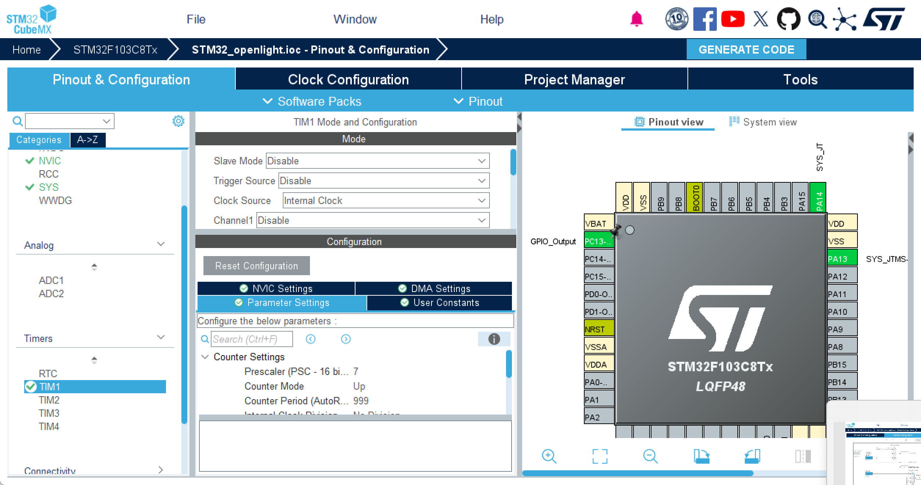Image resolution: width=921 pixels, height=485 pixels.
Task: Click STM32F103C8Tx breadcrumb
Action: click(x=115, y=50)
